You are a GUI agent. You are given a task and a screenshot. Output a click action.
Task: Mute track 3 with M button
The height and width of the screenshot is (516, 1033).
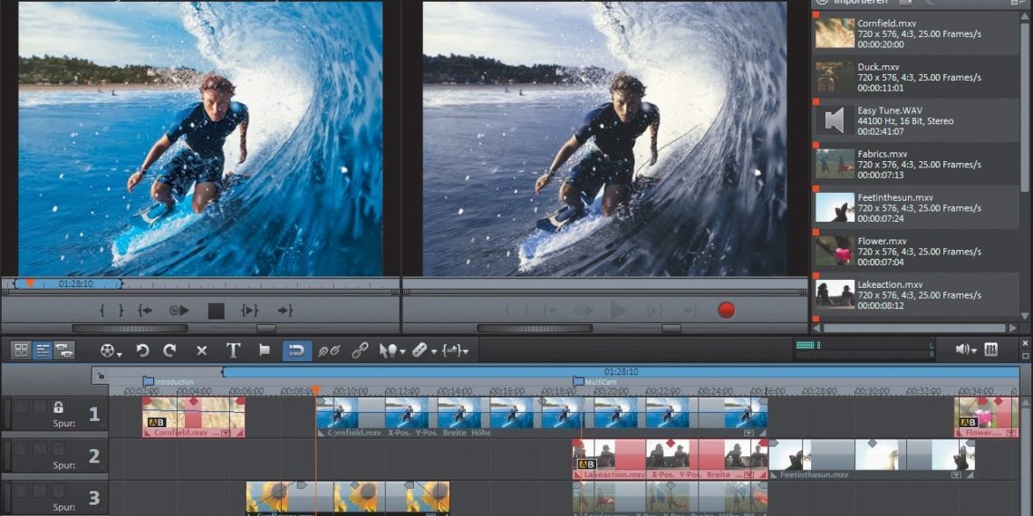point(40,491)
